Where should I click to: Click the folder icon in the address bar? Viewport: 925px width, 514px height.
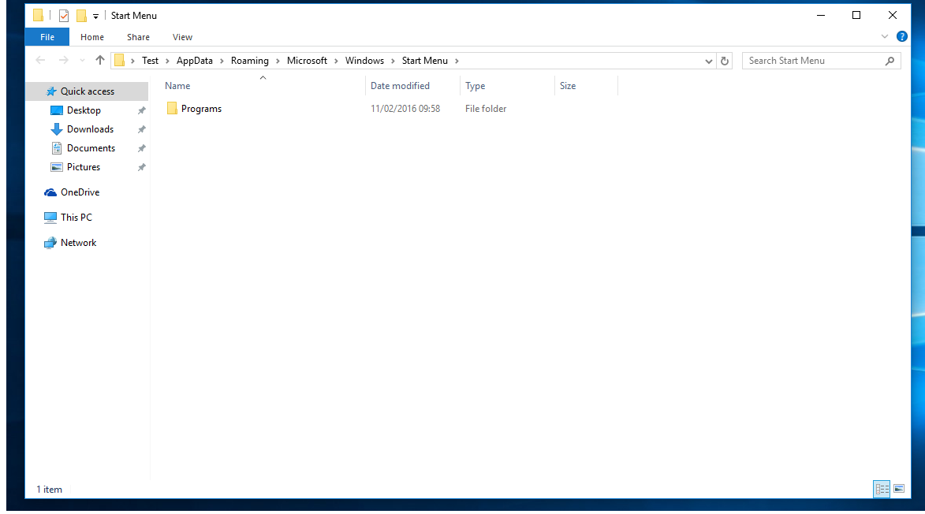[119, 61]
